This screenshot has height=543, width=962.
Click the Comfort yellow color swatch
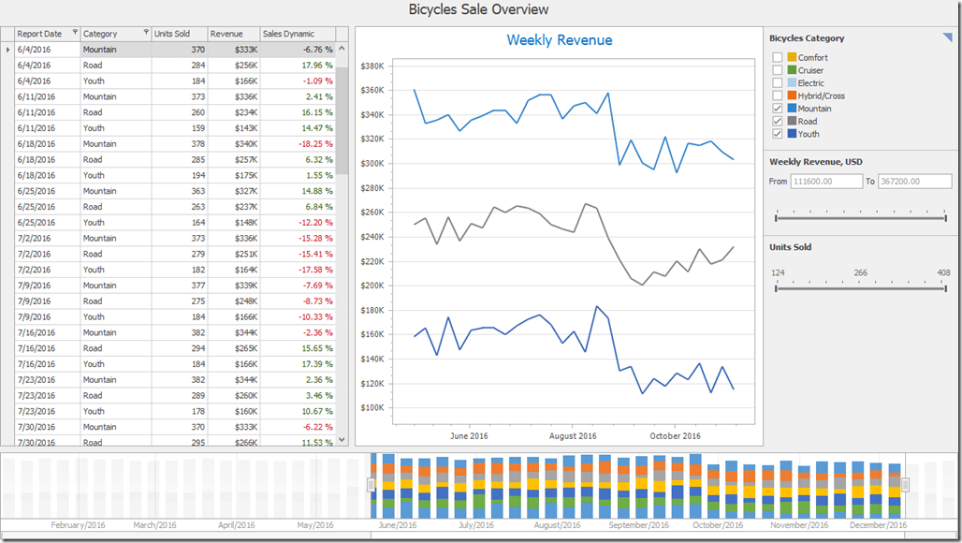tap(792, 57)
